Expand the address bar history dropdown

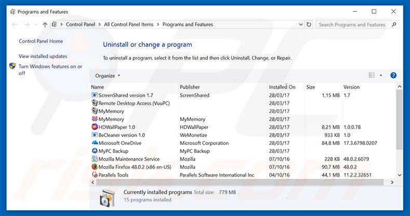(300, 24)
